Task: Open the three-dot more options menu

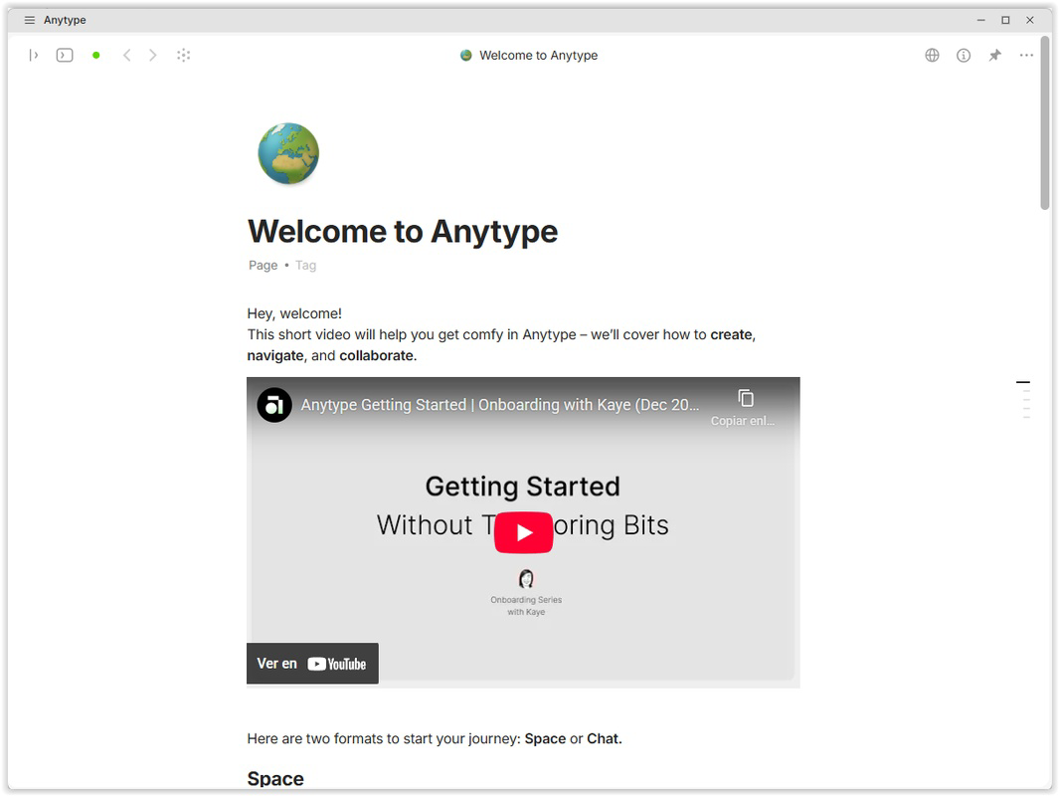Action: coord(1026,56)
